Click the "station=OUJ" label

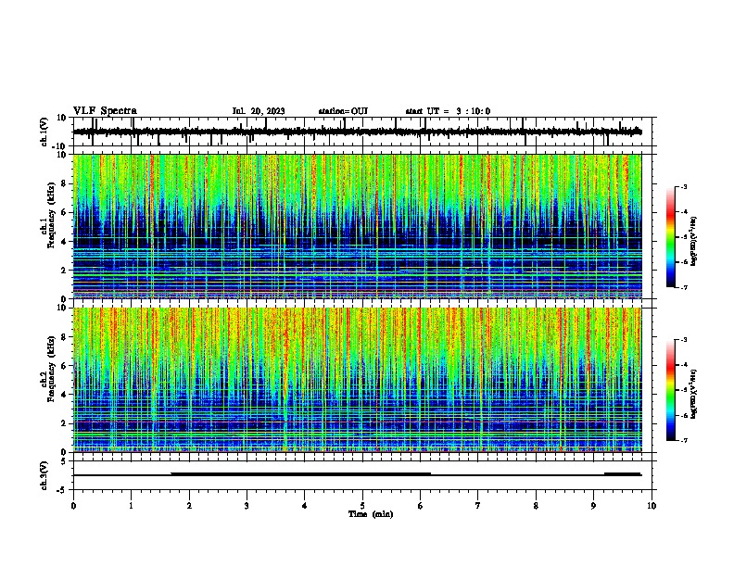(343, 111)
